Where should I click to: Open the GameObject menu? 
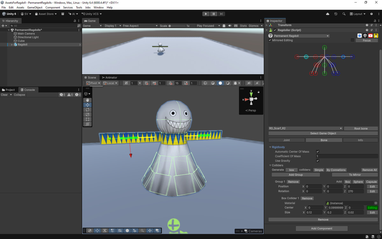[x=35, y=7]
